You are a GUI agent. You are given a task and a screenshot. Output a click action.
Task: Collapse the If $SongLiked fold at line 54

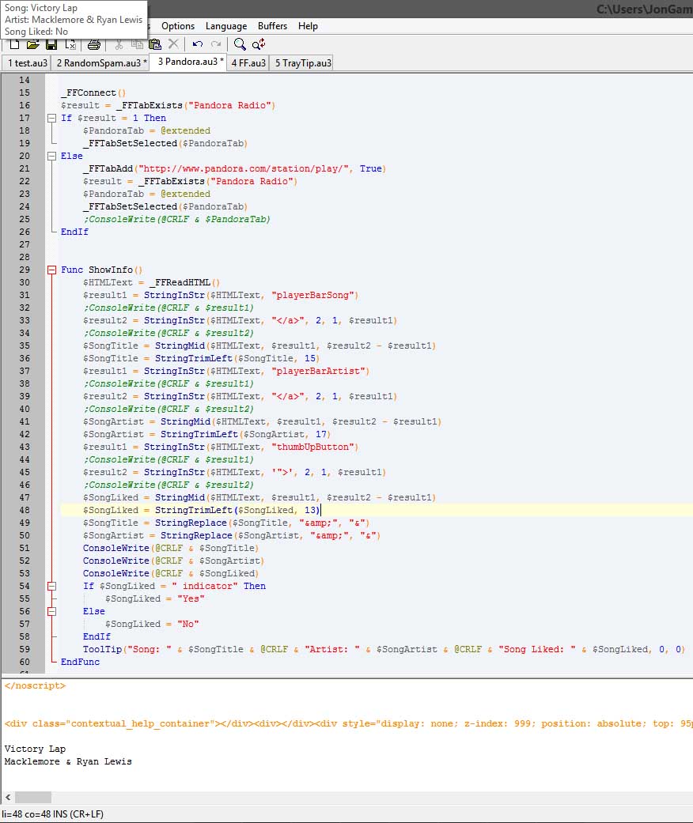tap(52, 586)
